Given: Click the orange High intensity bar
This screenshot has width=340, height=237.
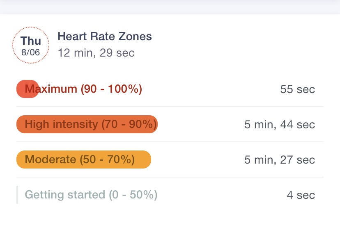Looking at the screenshot, I should tap(87, 124).
